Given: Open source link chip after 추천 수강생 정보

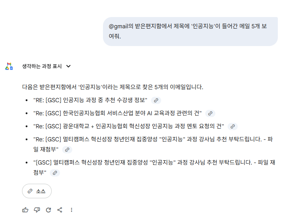Looking at the screenshot, I should 156,100.
